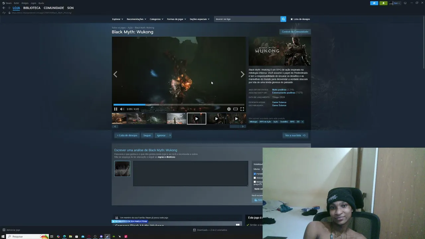Seek along the trailer progress bar

179,105
